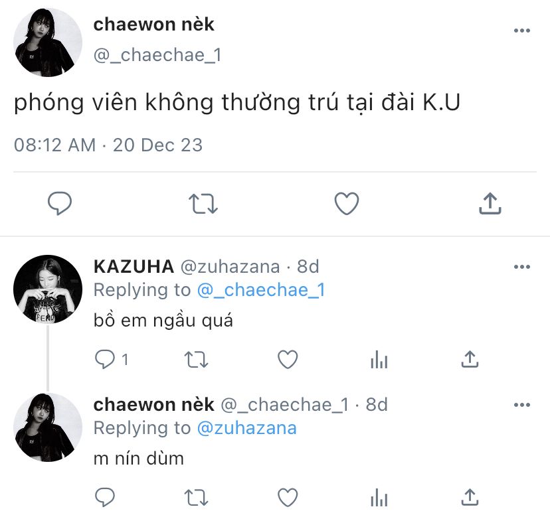This screenshot has width=550, height=519.
Task: Open KAZUHA's profile picture
Action: (x=48, y=289)
